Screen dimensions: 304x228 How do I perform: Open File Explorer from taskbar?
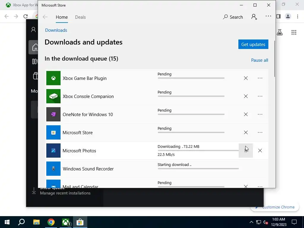click(x=36, y=222)
